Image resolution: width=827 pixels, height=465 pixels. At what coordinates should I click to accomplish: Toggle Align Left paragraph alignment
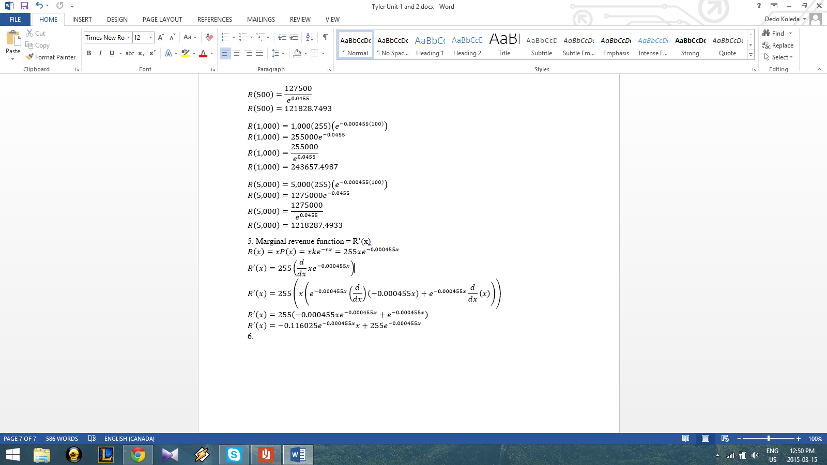tap(225, 53)
